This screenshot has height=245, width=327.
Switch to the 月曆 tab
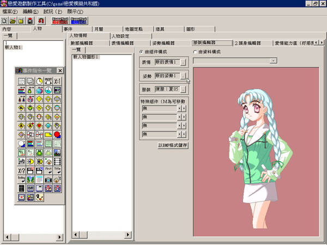(x=108, y=29)
